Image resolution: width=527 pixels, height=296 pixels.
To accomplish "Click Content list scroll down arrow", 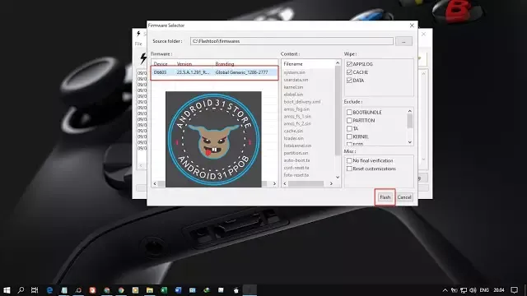I will point(338,178).
